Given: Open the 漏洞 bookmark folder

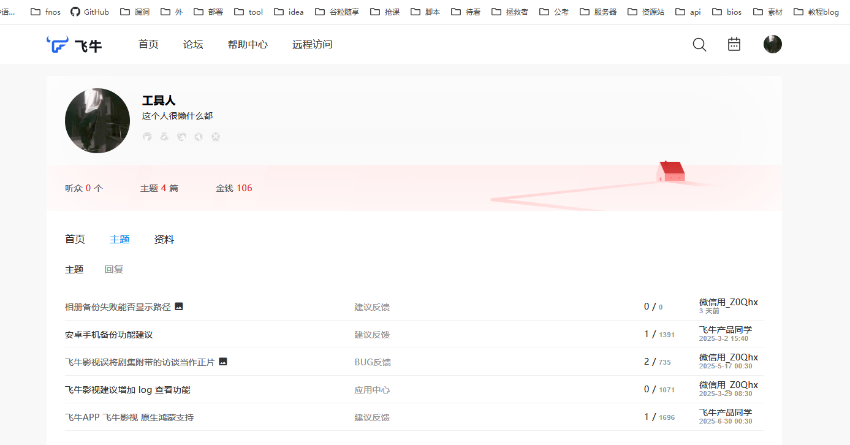Looking at the screenshot, I should pos(135,12).
